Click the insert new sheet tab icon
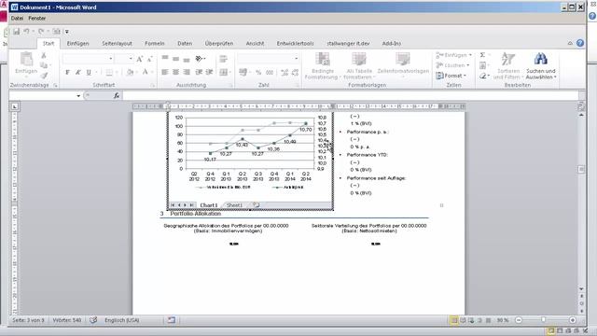Screen dimensions: 597x336 tap(257, 205)
